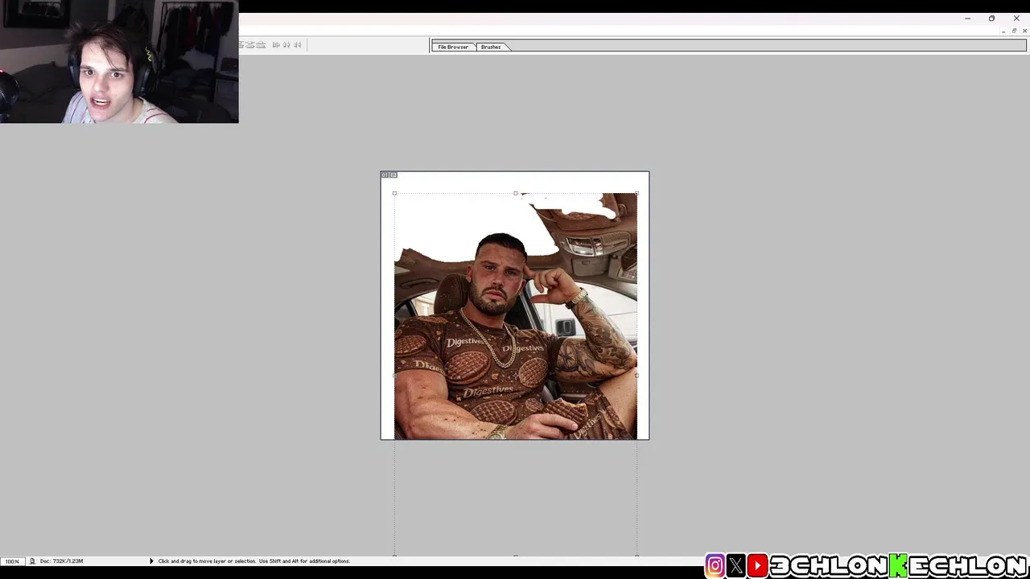Click the top-center transform handle
The height and width of the screenshot is (579, 1030).
[516, 193]
